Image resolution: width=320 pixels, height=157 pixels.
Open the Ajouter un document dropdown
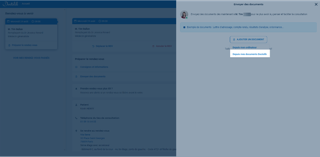(x=248, y=40)
